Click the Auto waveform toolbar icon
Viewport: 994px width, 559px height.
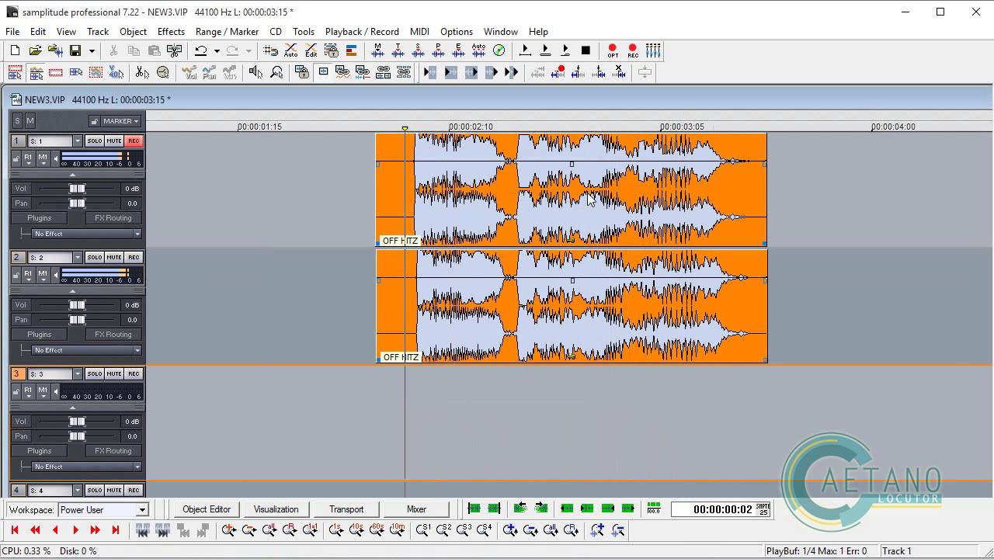pos(478,50)
